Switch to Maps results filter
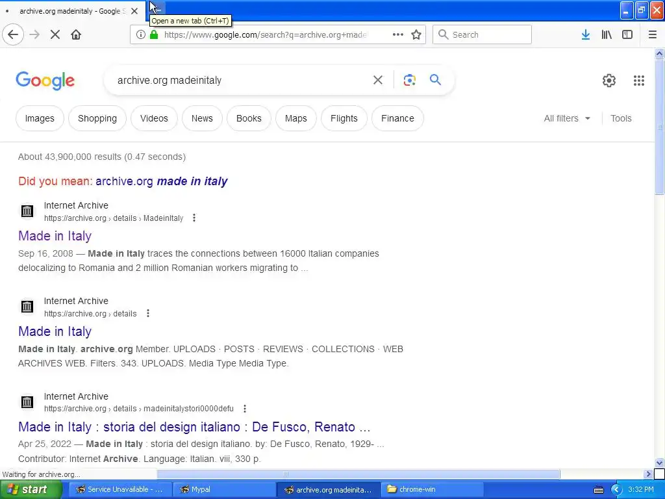This screenshot has height=499, width=665. click(295, 118)
